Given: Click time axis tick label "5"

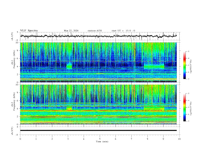Looking at the screenshot, I should 100,139.
